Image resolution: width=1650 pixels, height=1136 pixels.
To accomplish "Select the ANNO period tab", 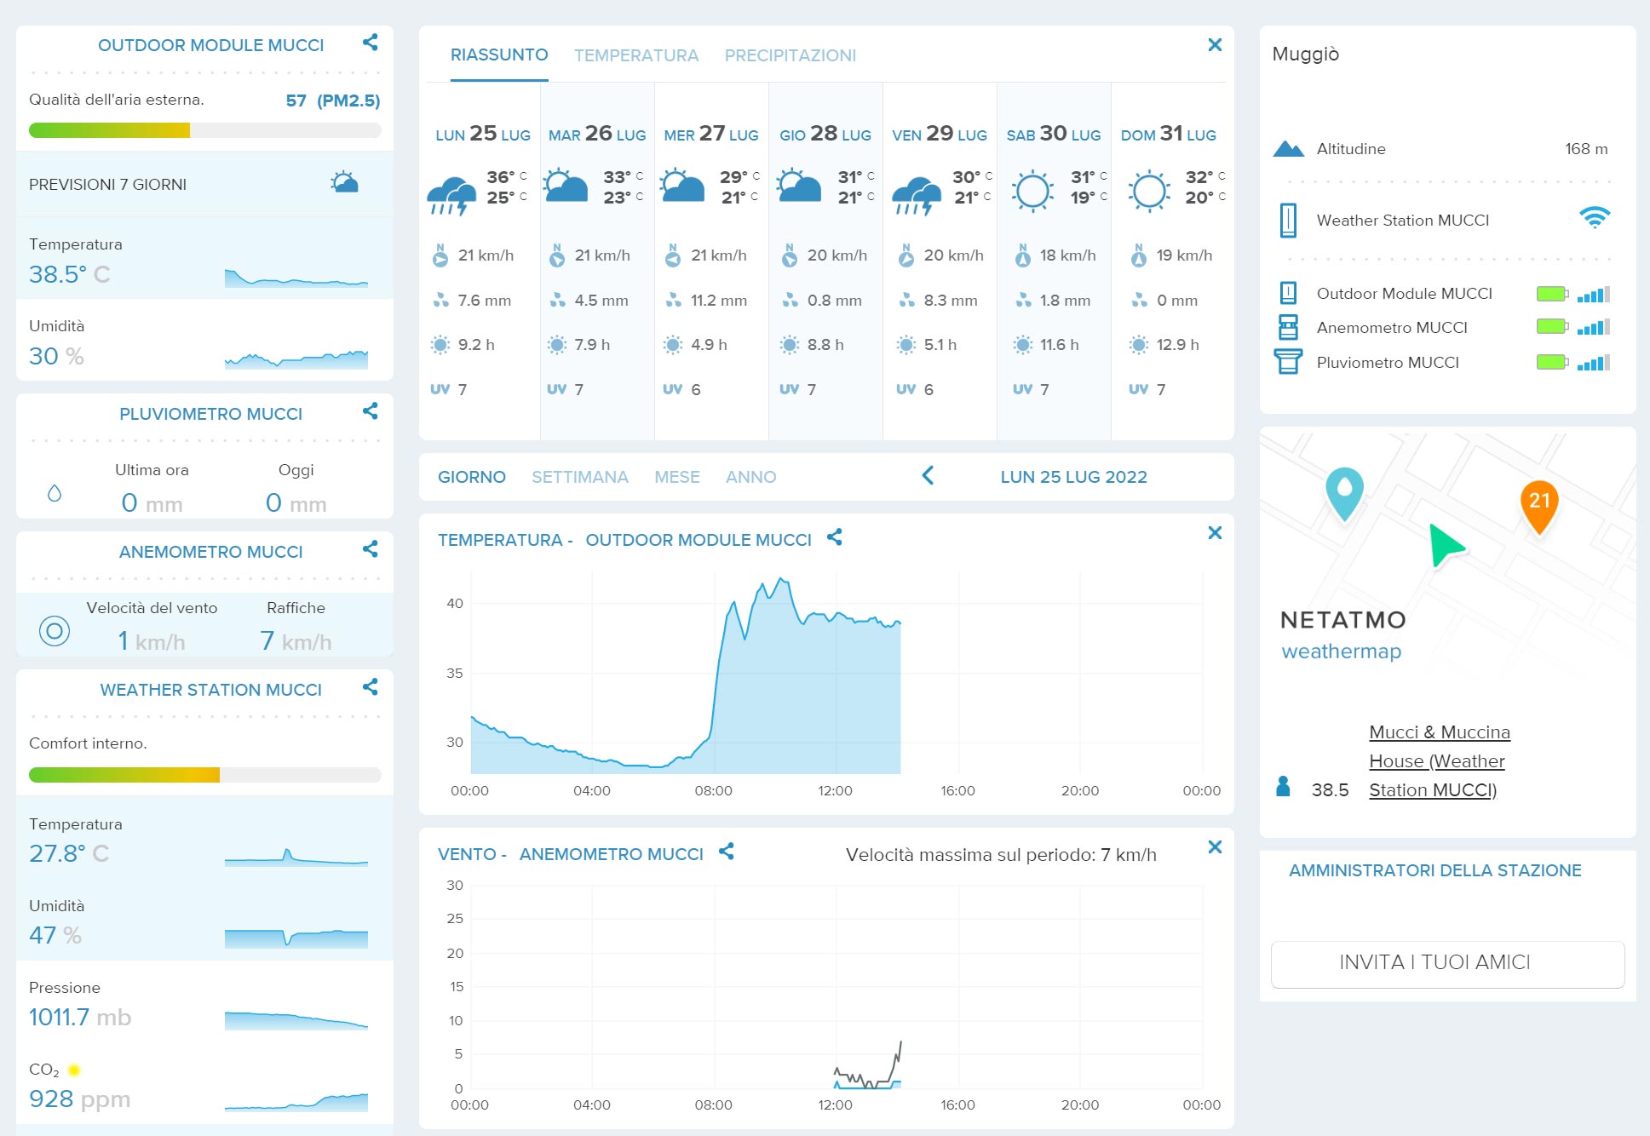I will (751, 477).
